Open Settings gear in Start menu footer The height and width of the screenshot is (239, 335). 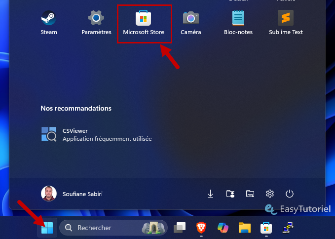coord(270,194)
